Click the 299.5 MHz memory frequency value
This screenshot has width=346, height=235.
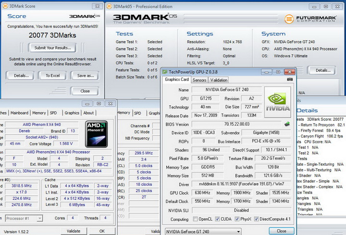[x=144, y=153]
